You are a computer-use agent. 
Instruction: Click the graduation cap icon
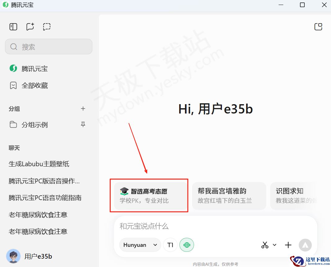click(x=124, y=191)
